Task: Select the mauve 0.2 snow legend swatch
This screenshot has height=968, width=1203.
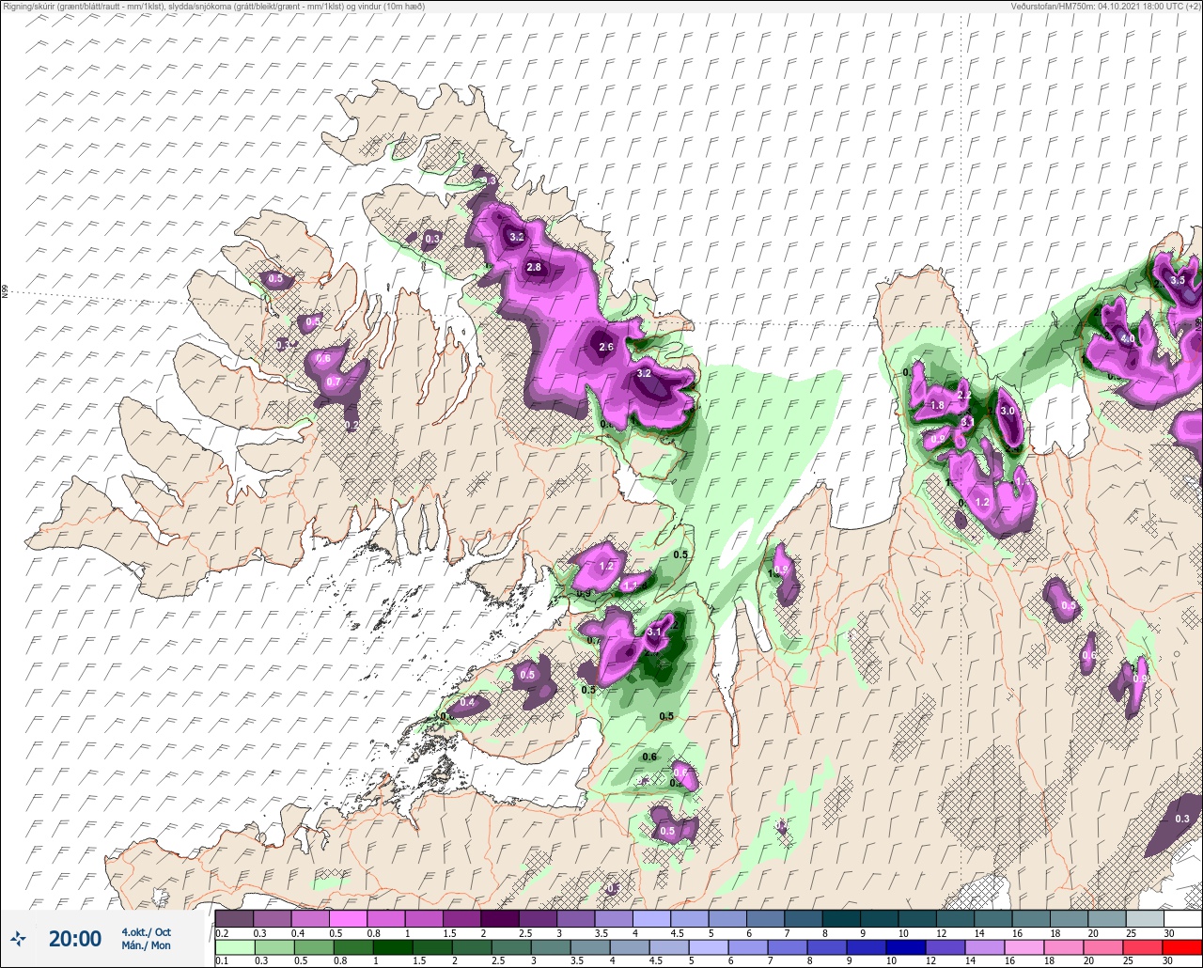Action: point(234,917)
